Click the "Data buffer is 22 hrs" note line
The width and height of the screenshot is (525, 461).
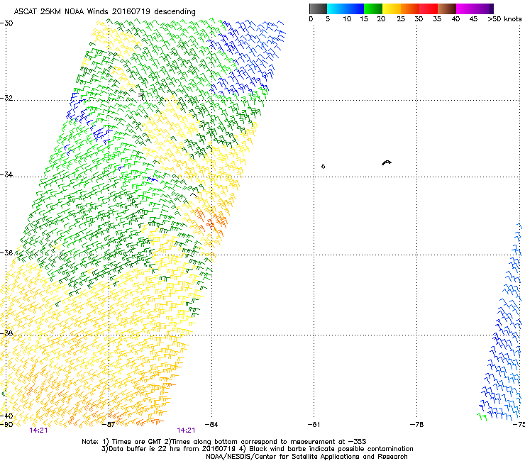coord(258,449)
